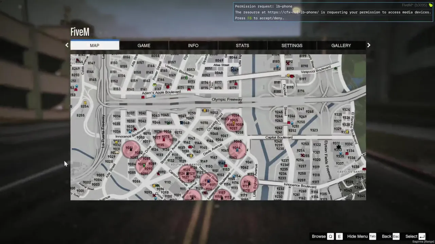435x244 pixels.
Task: Click the right arrow after the GALLERY tab
Action: (x=369, y=45)
